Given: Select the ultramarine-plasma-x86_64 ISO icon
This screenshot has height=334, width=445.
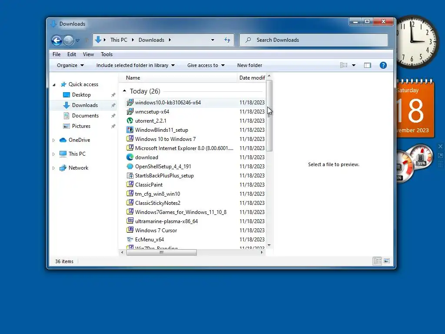Looking at the screenshot, I should click(130, 221).
